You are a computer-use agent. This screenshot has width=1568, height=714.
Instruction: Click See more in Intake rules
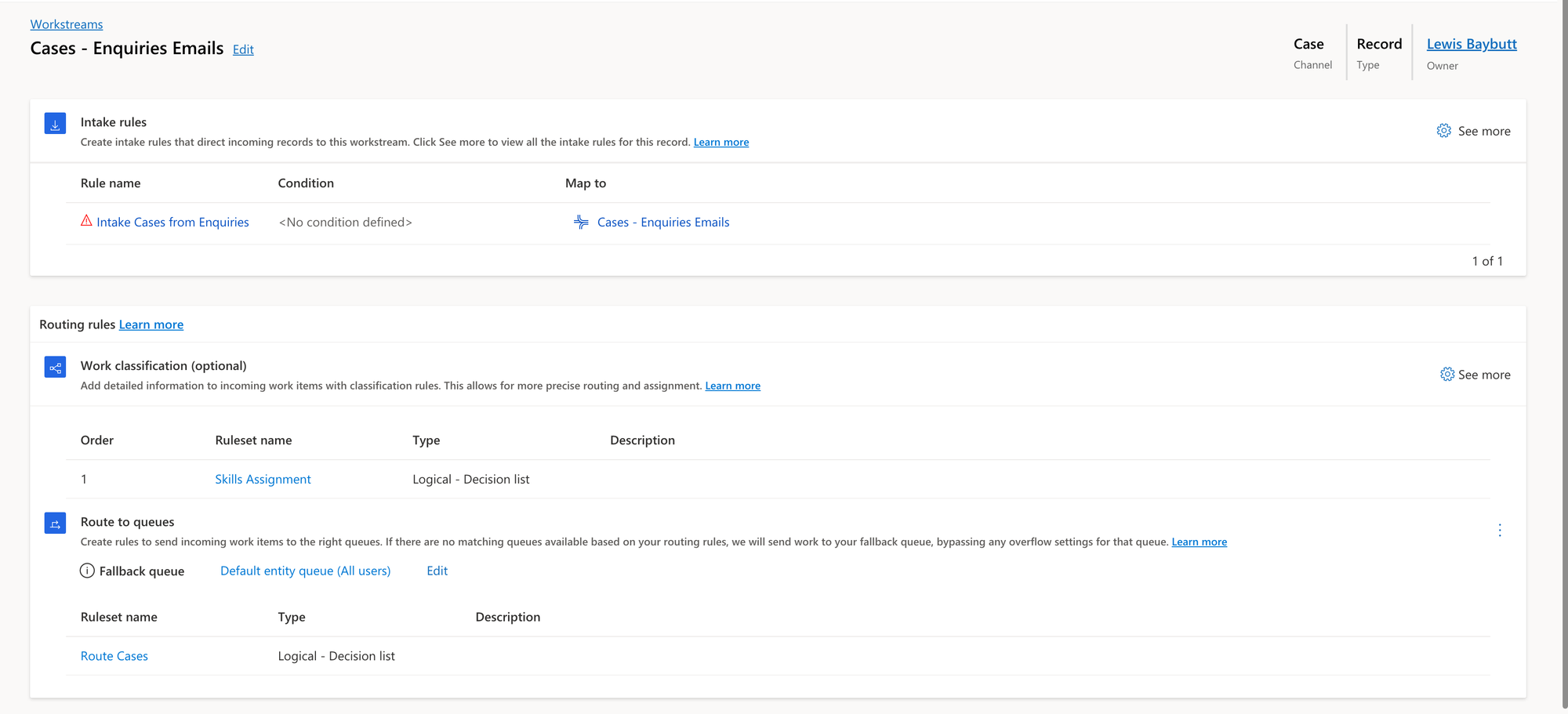click(1484, 131)
